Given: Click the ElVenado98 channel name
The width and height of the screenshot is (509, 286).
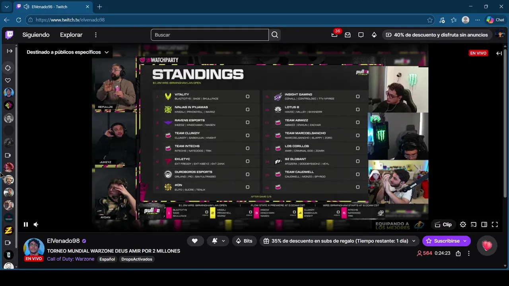Looking at the screenshot, I should pyautogui.click(x=63, y=241).
